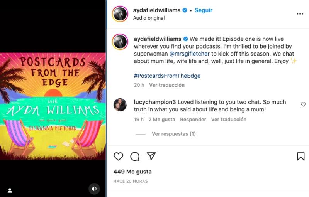The width and height of the screenshot is (309, 197).
Task: Follow the account with Seguir
Action: (204, 10)
